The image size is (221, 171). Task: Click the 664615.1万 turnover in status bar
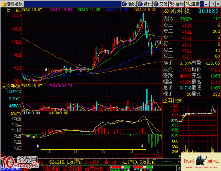61,162
